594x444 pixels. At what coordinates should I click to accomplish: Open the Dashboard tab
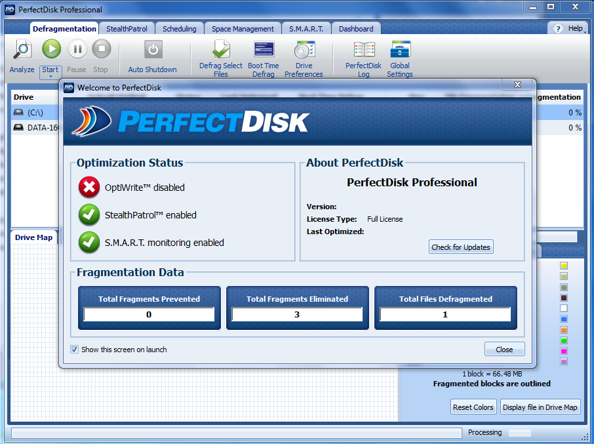tap(356, 29)
